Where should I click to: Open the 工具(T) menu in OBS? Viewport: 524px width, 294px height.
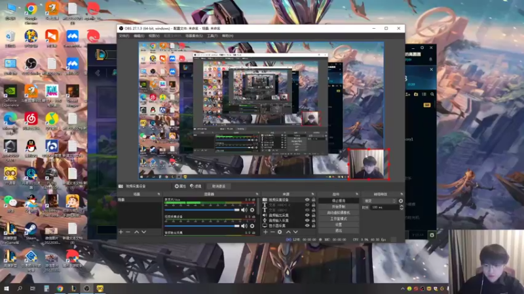212,36
